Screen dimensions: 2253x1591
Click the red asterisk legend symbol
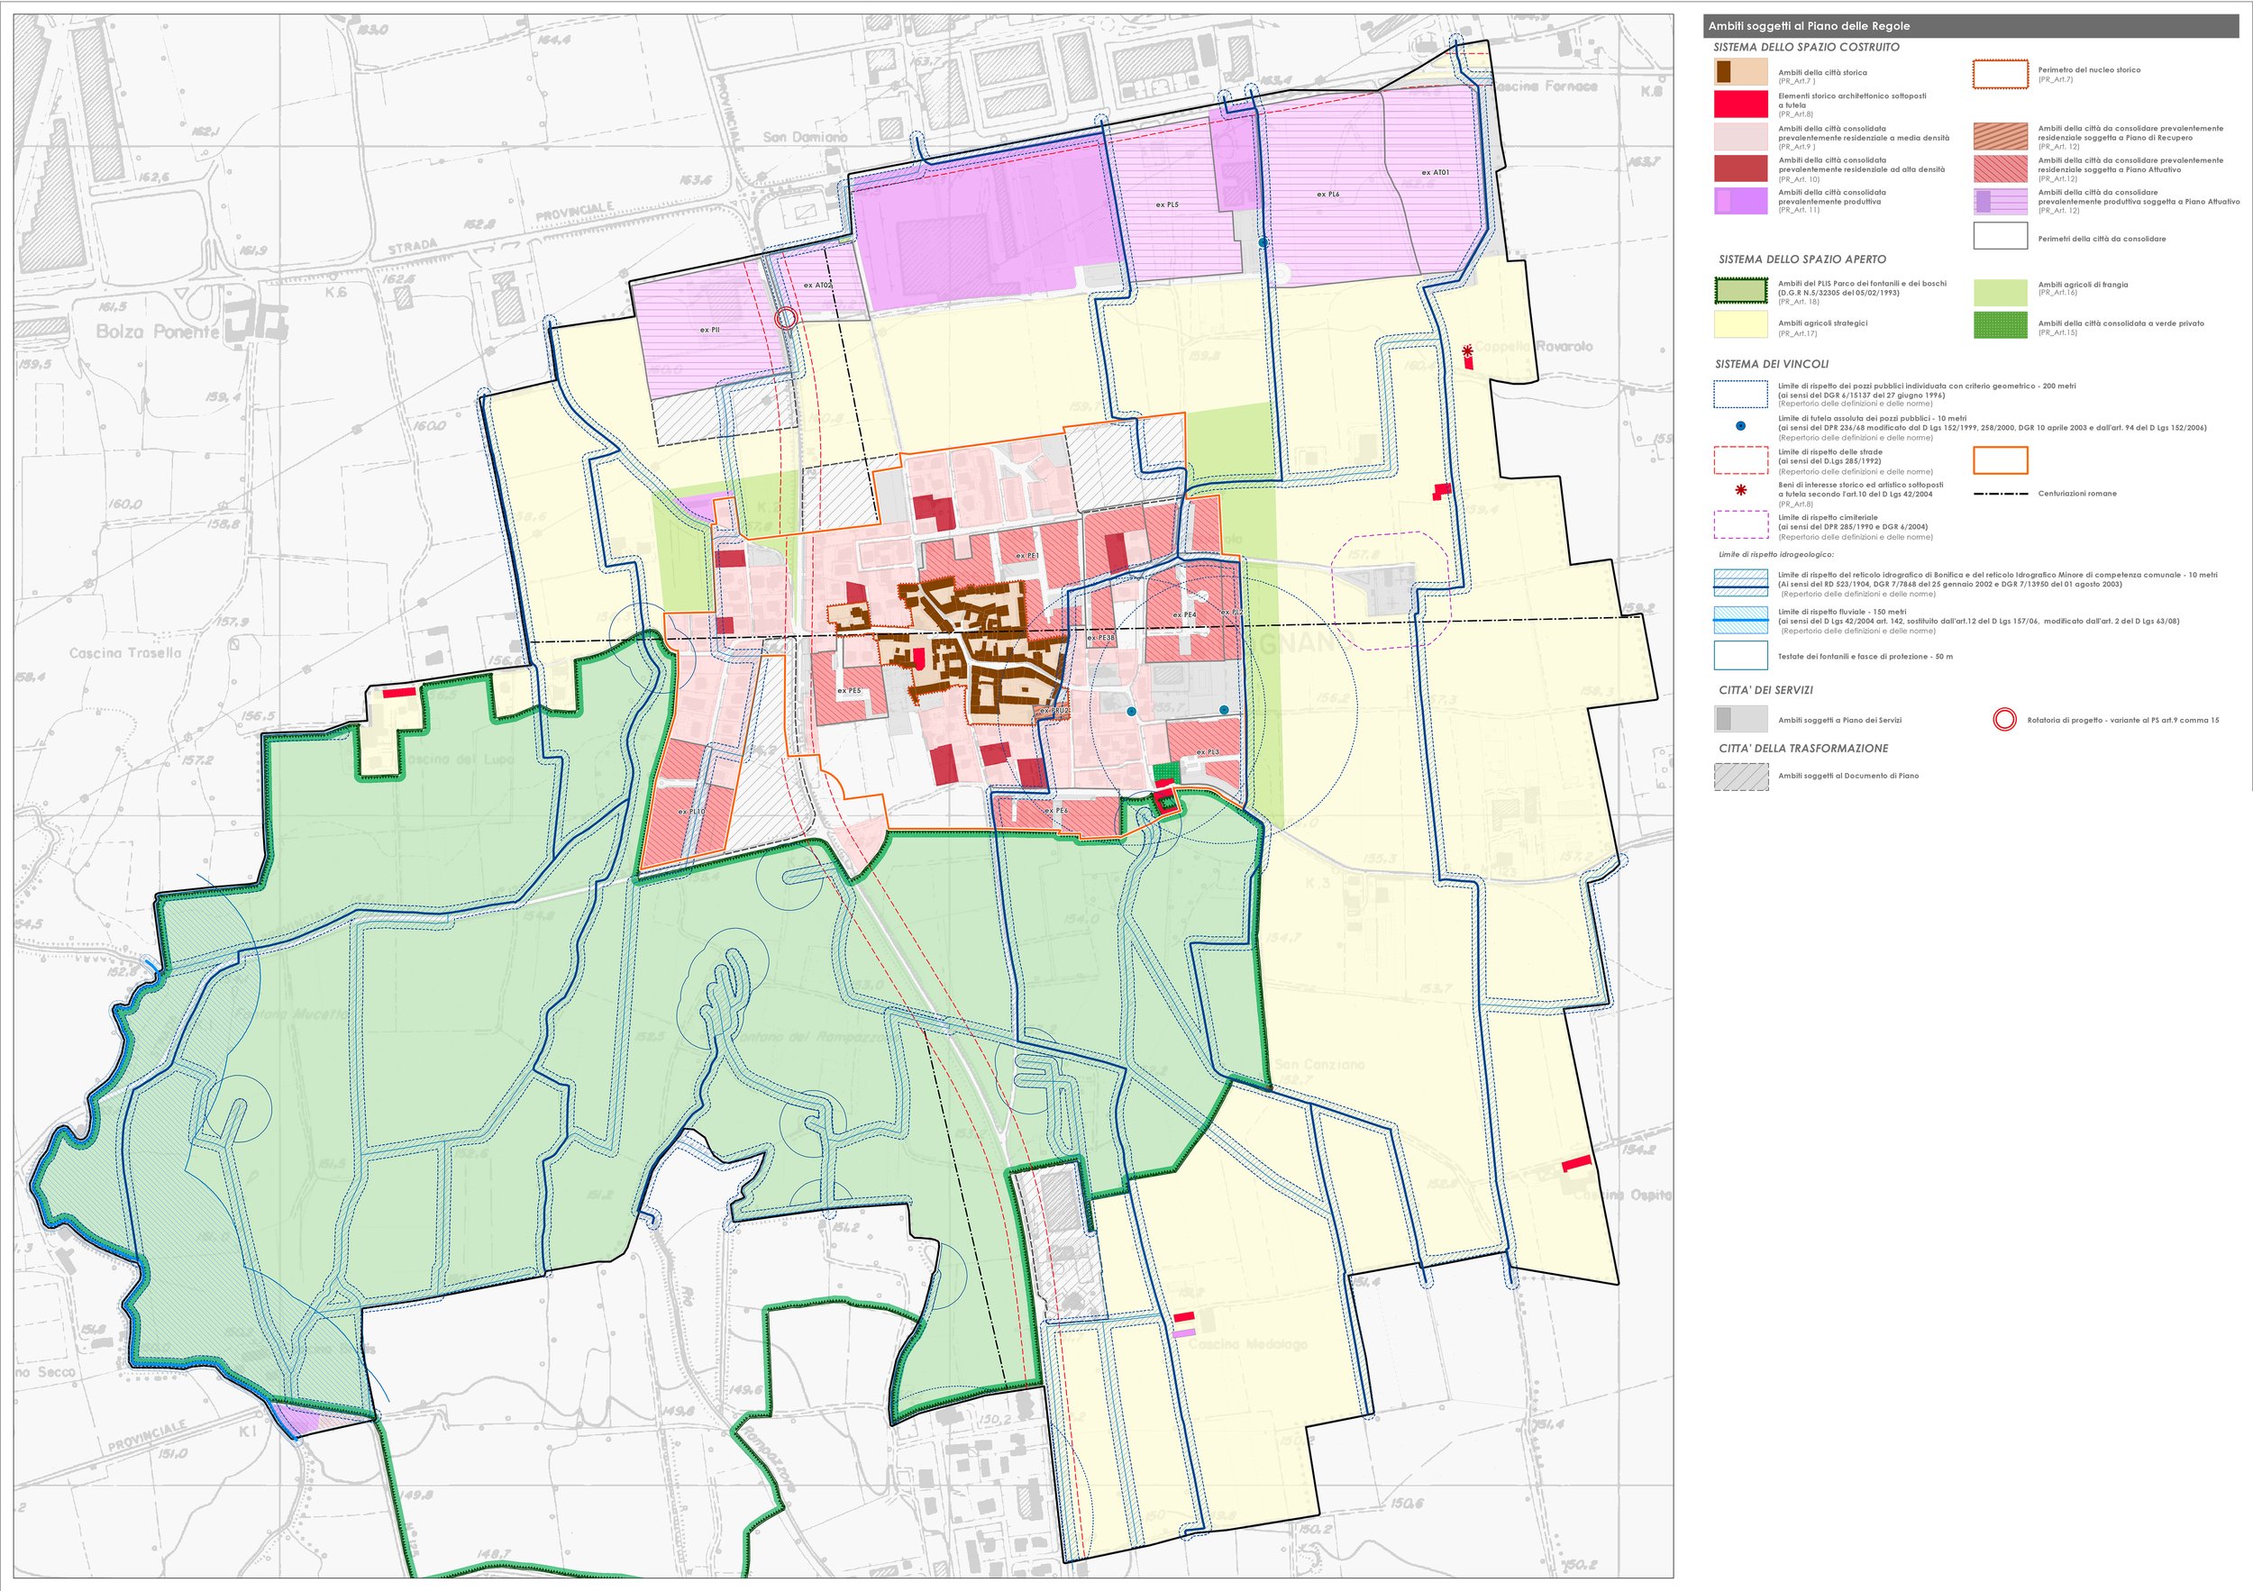click(x=1741, y=489)
